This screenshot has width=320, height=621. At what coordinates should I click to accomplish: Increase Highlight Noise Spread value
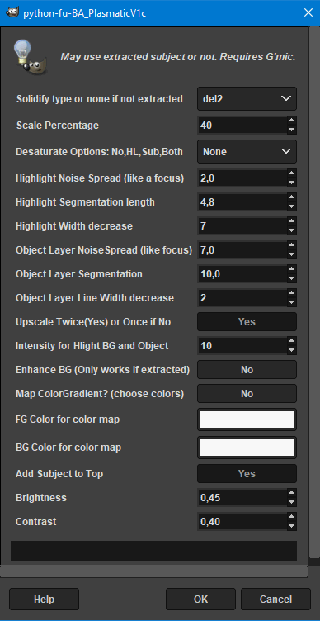[x=291, y=174]
